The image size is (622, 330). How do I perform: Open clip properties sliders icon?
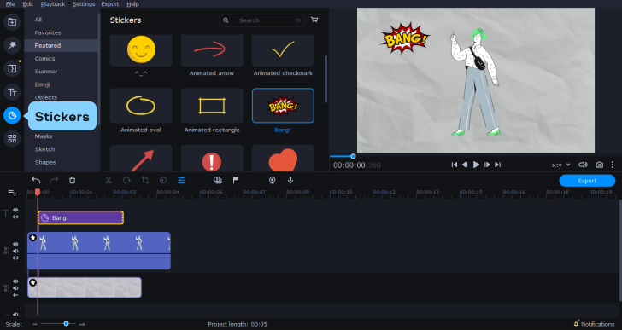[181, 181]
